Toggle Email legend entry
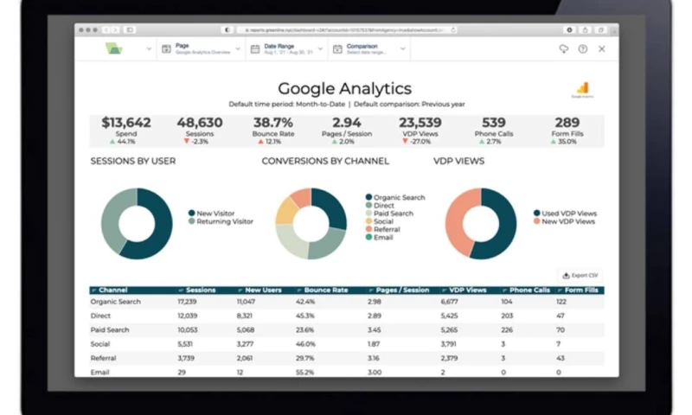Screen dimensions: 692x415 [380, 237]
